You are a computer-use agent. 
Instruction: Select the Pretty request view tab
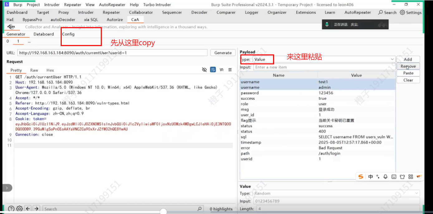point(16,70)
